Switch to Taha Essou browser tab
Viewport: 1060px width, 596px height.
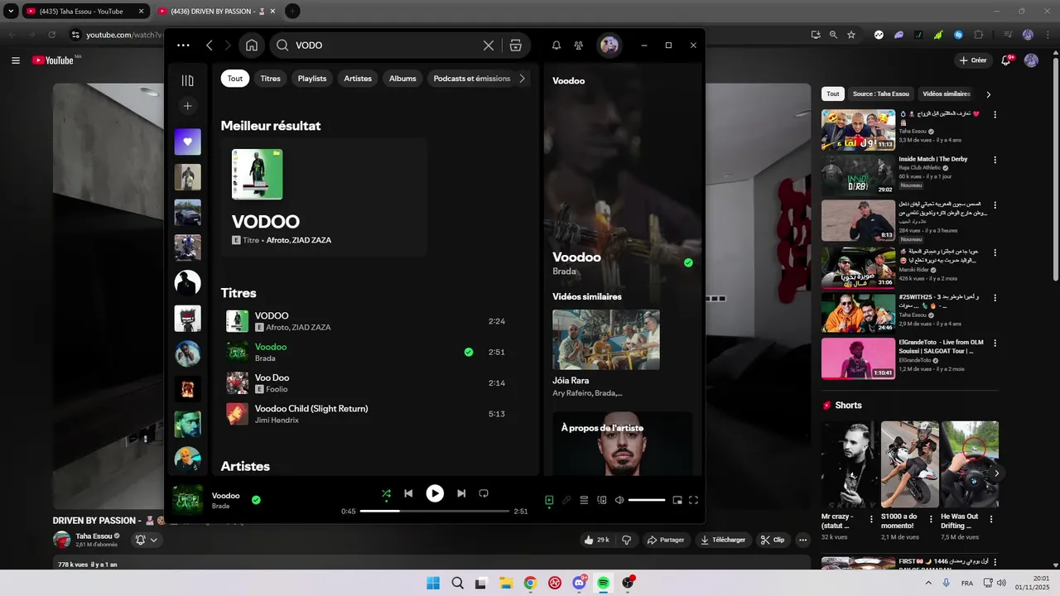85,12
